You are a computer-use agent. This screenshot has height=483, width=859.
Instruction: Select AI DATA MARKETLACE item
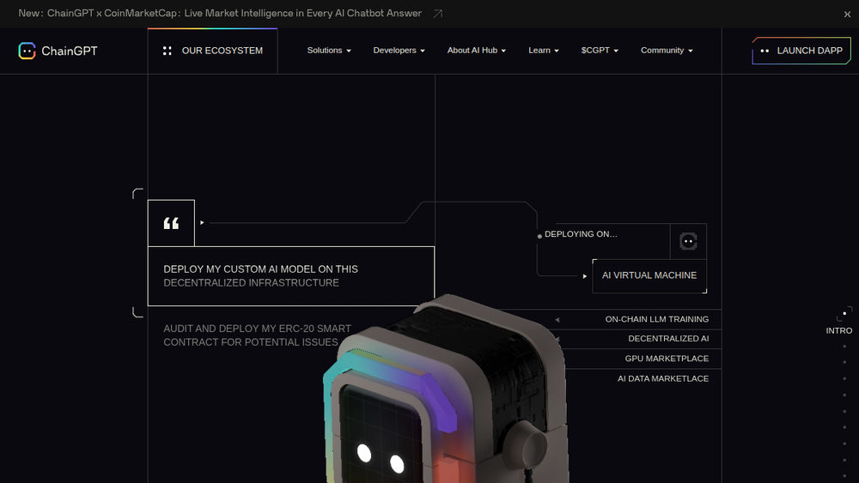663,378
